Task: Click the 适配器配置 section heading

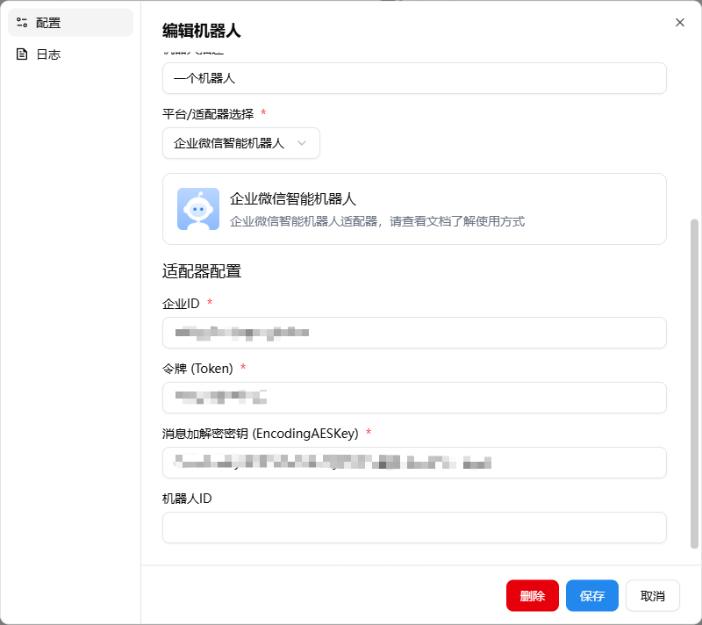Action: [202, 271]
